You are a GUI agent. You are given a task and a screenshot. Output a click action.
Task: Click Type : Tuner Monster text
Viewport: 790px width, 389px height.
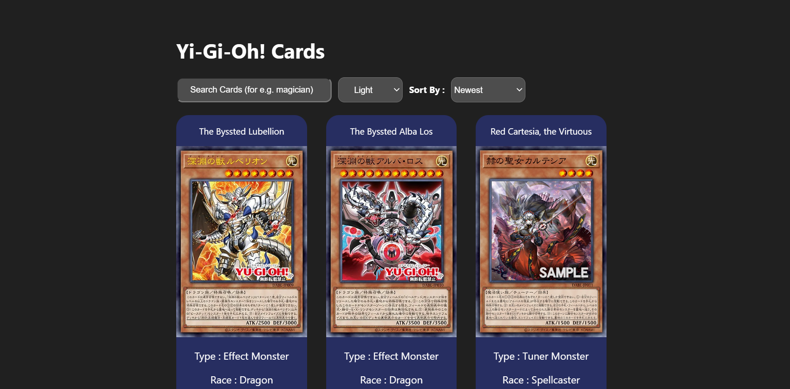click(541, 356)
